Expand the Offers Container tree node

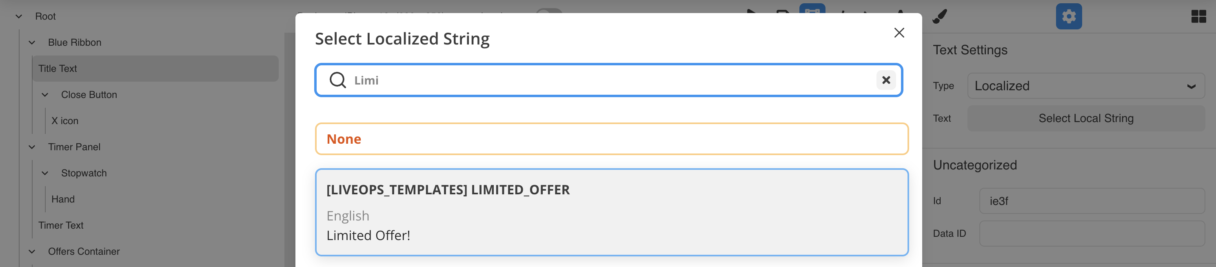(x=31, y=251)
